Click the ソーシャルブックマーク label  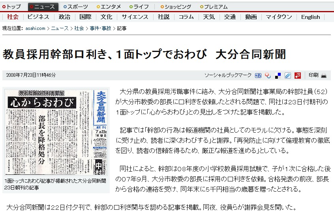point(228,75)
